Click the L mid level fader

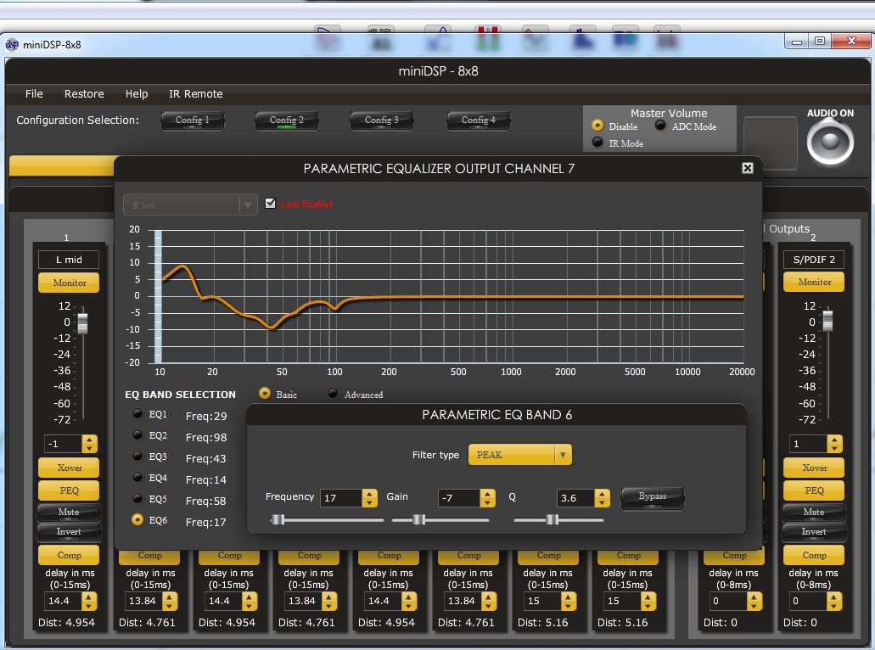point(82,323)
